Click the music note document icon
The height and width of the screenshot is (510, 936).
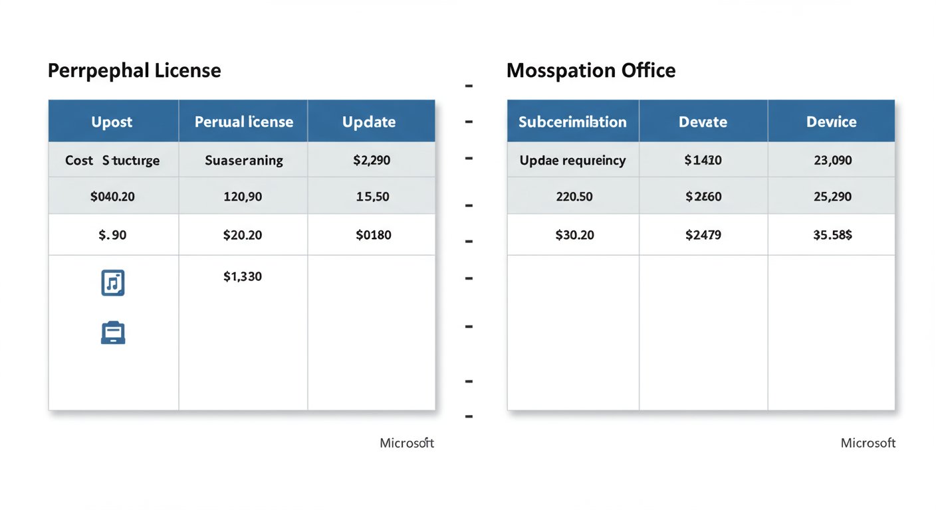pyautogui.click(x=113, y=283)
